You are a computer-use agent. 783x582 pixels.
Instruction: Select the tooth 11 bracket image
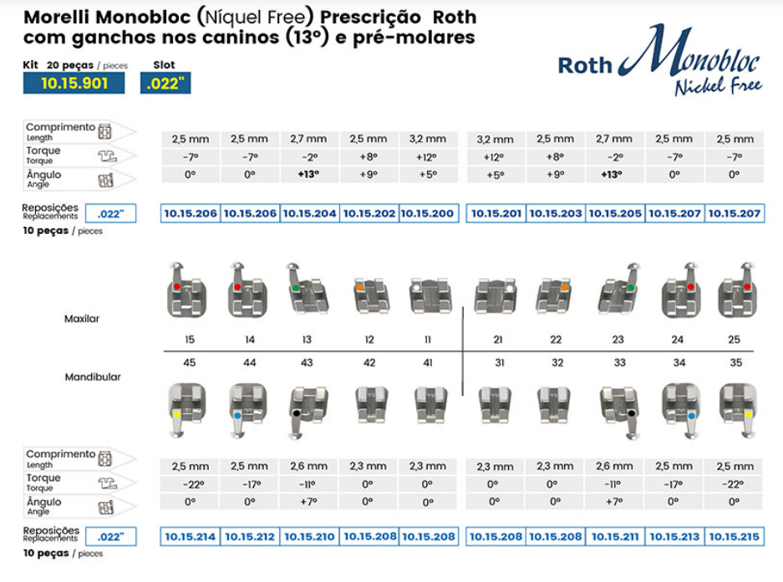tap(430, 296)
